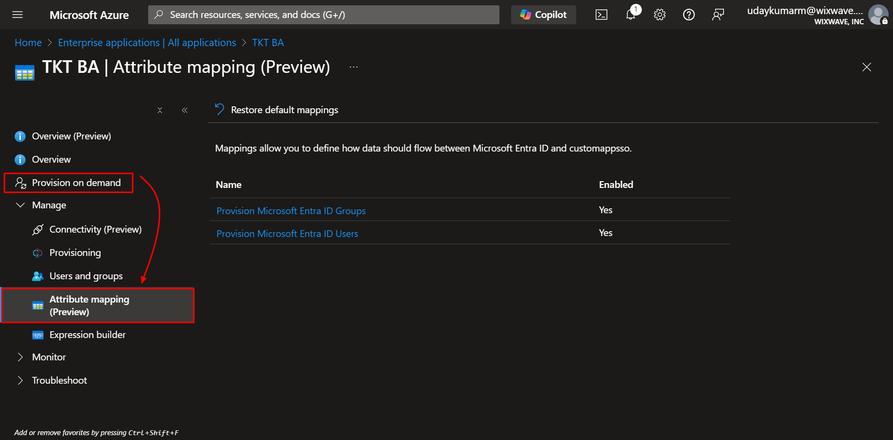Viewport: 893px width, 440px height.
Task: Collapse the Manage section chevron
Action: coord(20,205)
